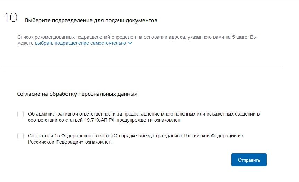Click the text Российской Федерации» ознакомлен
This screenshot has width=299, height=182.
70,142
